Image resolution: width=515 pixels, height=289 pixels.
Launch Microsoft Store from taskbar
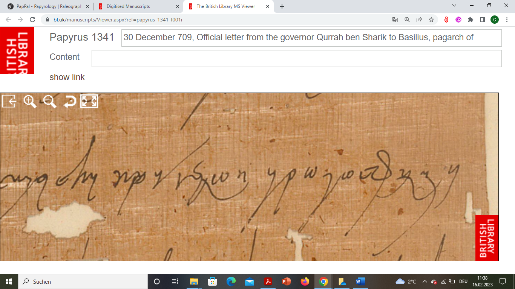(212, 281)
